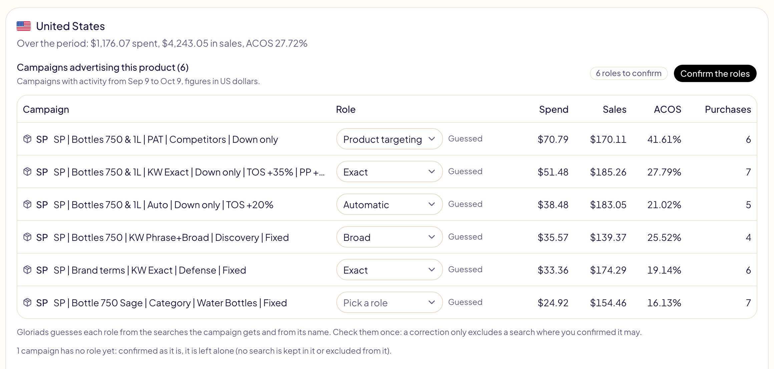This screenshot has width=774, height=369.
Task: Click the Campaigns advertising this product (6) heading
Action: [103, 67]
